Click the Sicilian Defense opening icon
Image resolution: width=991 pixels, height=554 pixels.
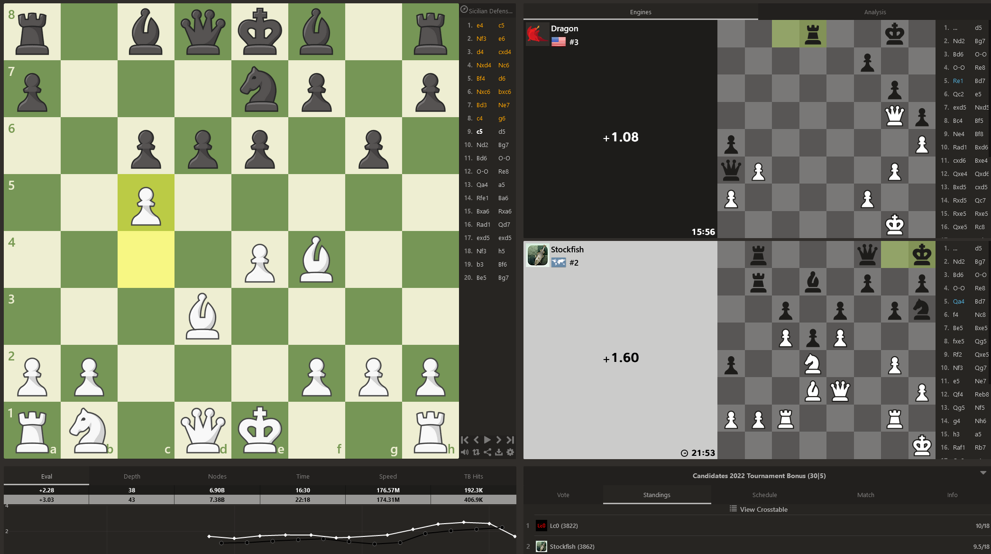click(x=464, y=10)
